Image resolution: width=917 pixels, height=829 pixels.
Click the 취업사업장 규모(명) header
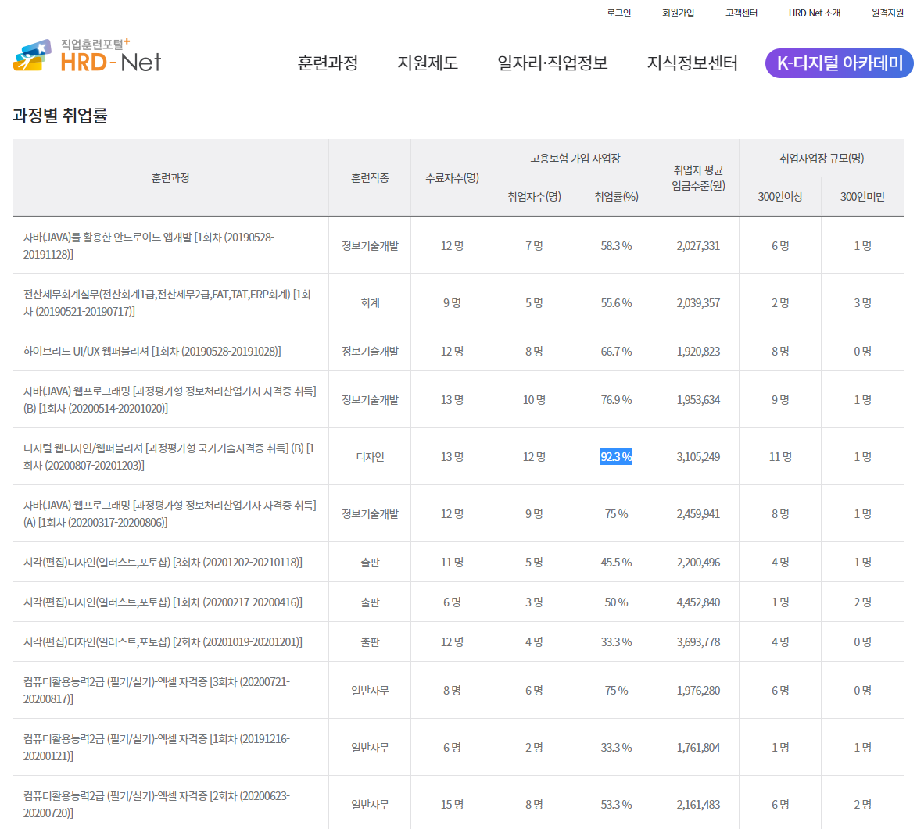[821, 159]
